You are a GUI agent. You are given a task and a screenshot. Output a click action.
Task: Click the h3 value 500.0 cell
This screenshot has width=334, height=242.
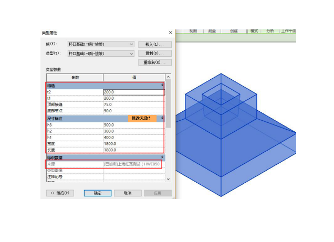pyautogui.click(x=133, y=125)
